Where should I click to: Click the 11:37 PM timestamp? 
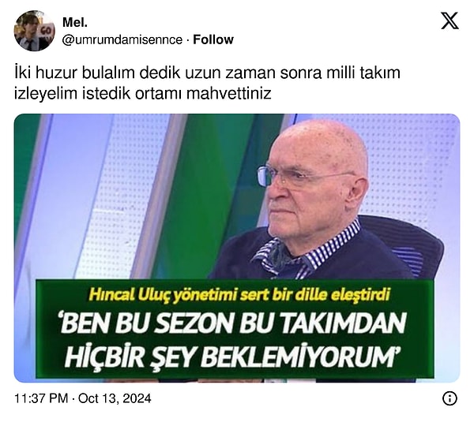[x=41, y=398]
